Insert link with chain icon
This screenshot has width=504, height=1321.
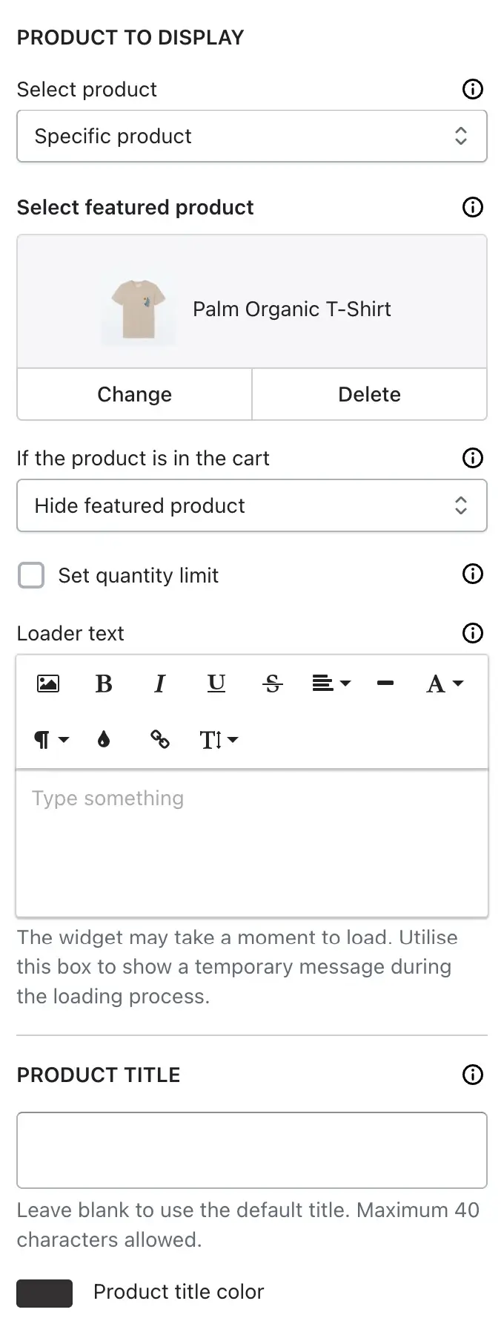[x=160, y=739]
